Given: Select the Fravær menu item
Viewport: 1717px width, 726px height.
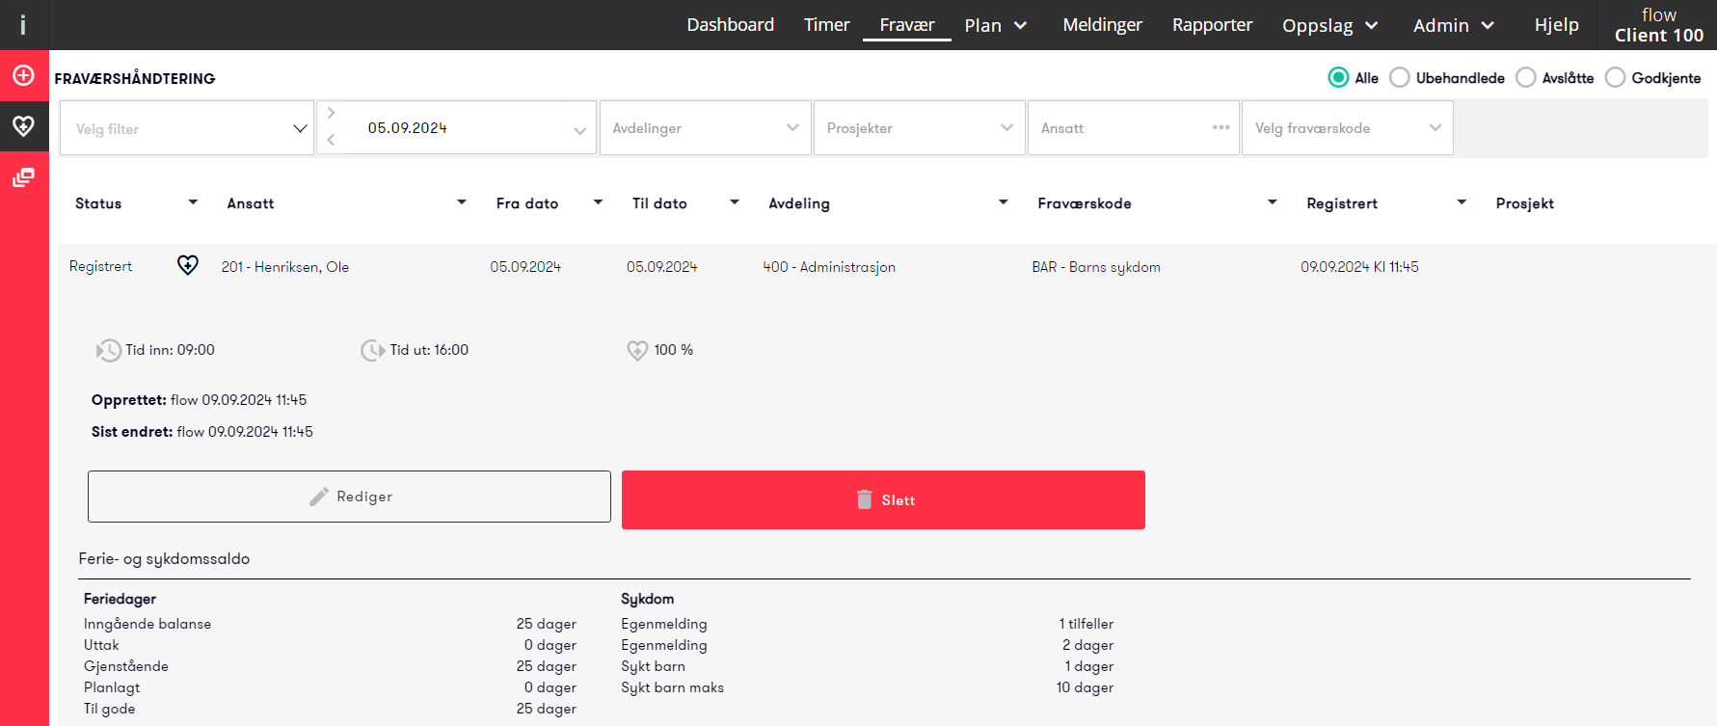Looking at the screenshot, I should click(907, 25).
